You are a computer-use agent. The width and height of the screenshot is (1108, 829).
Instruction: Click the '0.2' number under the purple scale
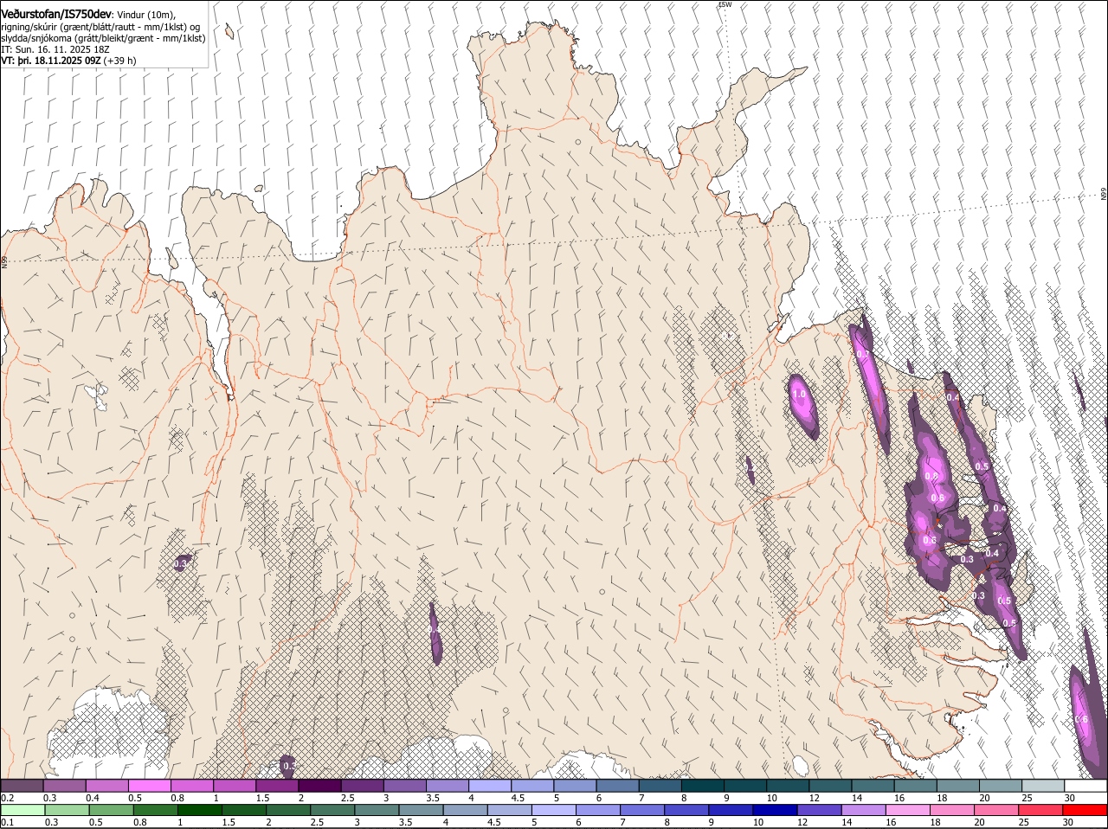[7, 798]
